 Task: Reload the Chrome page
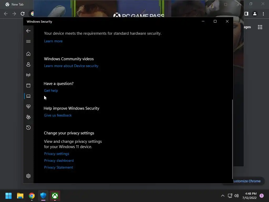tap(23, 14)
